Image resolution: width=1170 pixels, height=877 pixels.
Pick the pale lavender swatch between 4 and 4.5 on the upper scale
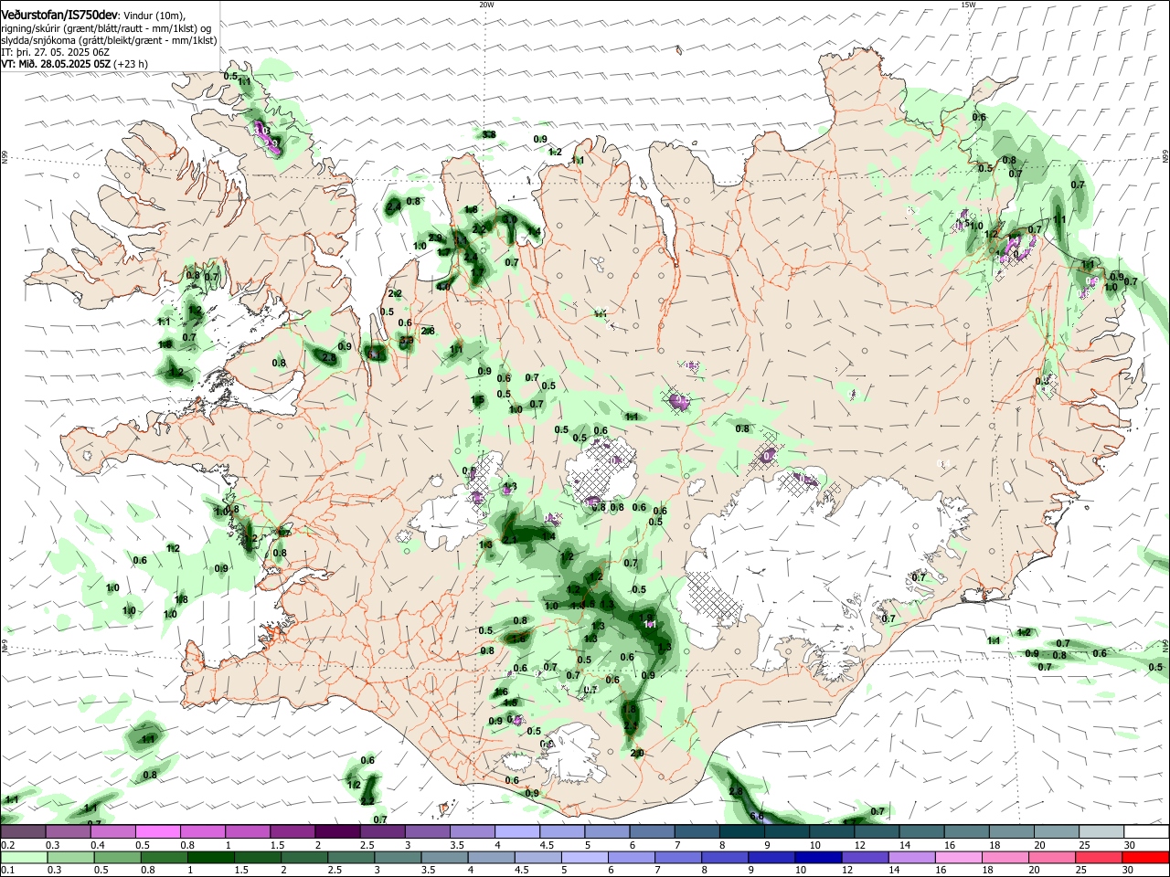516,831
